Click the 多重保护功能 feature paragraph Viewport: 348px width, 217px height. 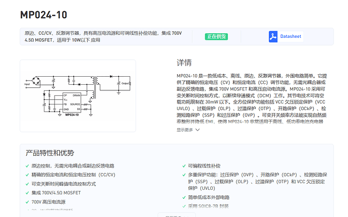click(258, 182)
